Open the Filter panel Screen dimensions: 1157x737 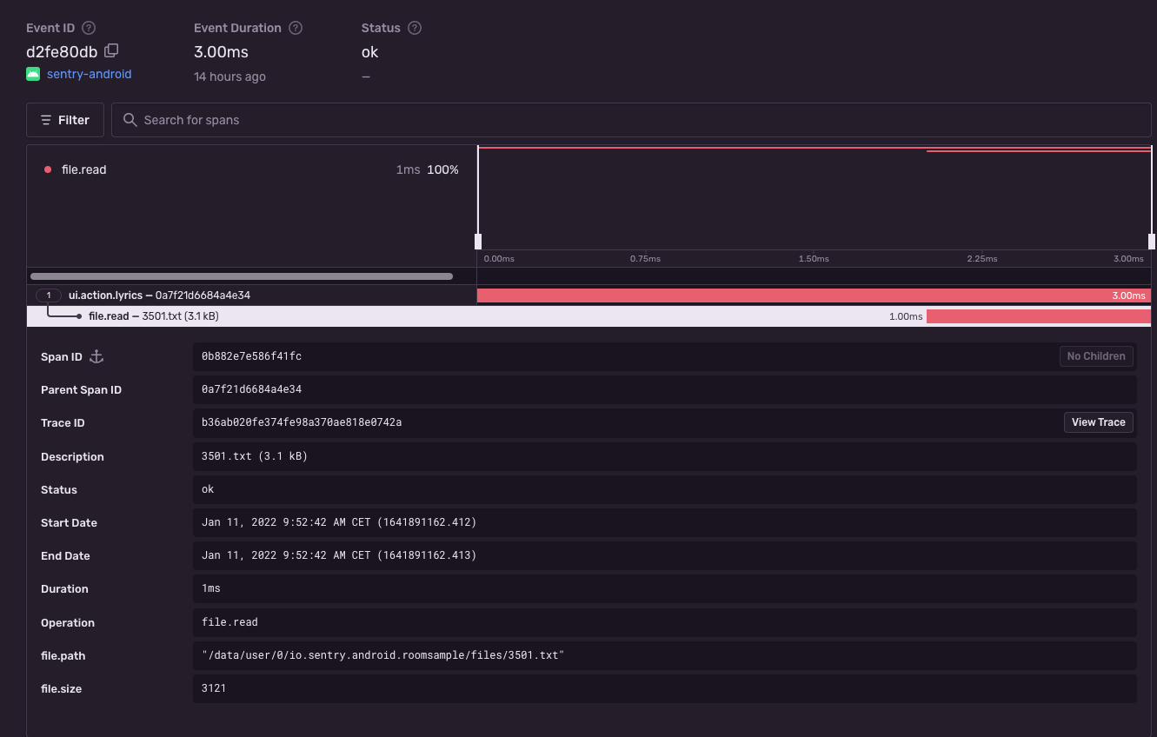click(65, 119)
